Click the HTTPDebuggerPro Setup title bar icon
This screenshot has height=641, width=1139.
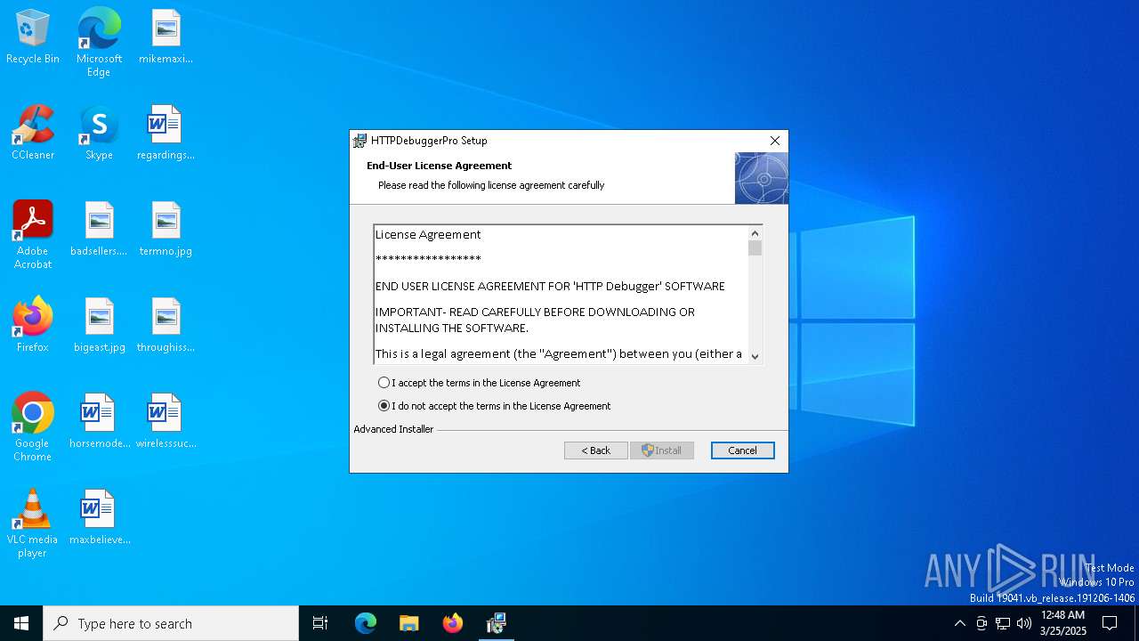tap(359, 141)
